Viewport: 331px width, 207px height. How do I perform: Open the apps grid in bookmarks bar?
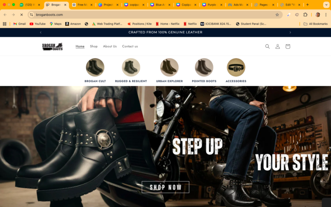click(x=5, y=24)
